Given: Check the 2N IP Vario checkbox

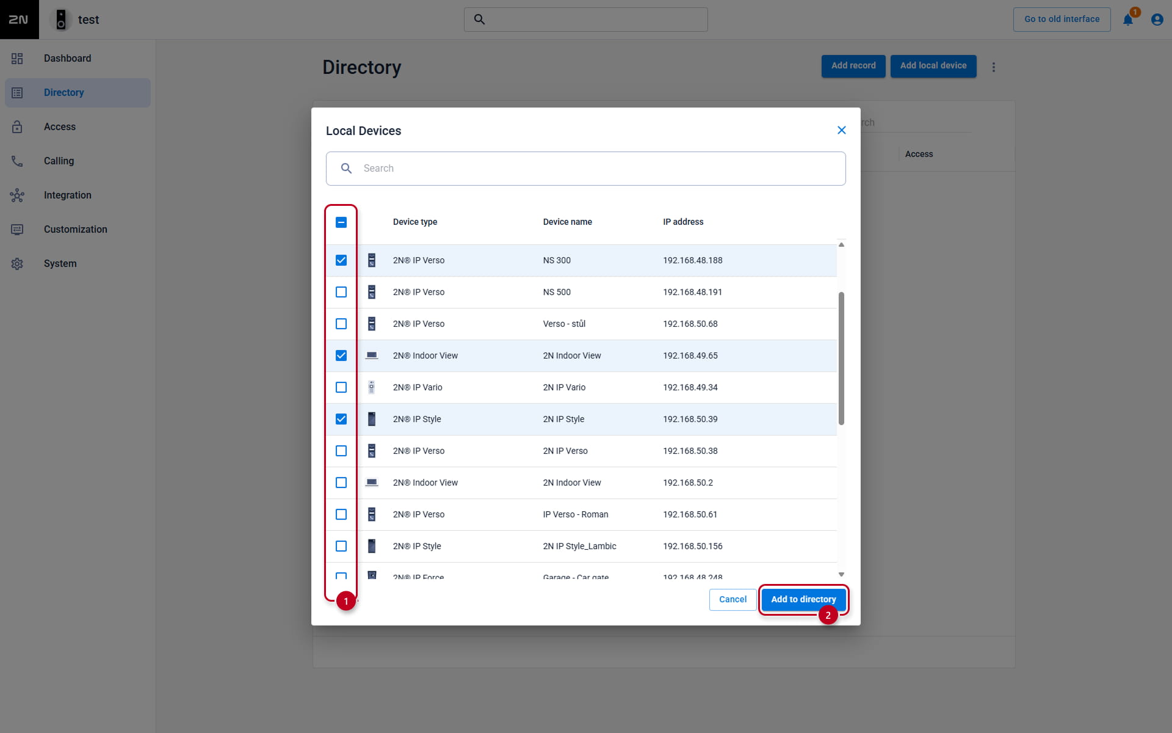Looking at the screenshot, I should click(x=341, y=387).
